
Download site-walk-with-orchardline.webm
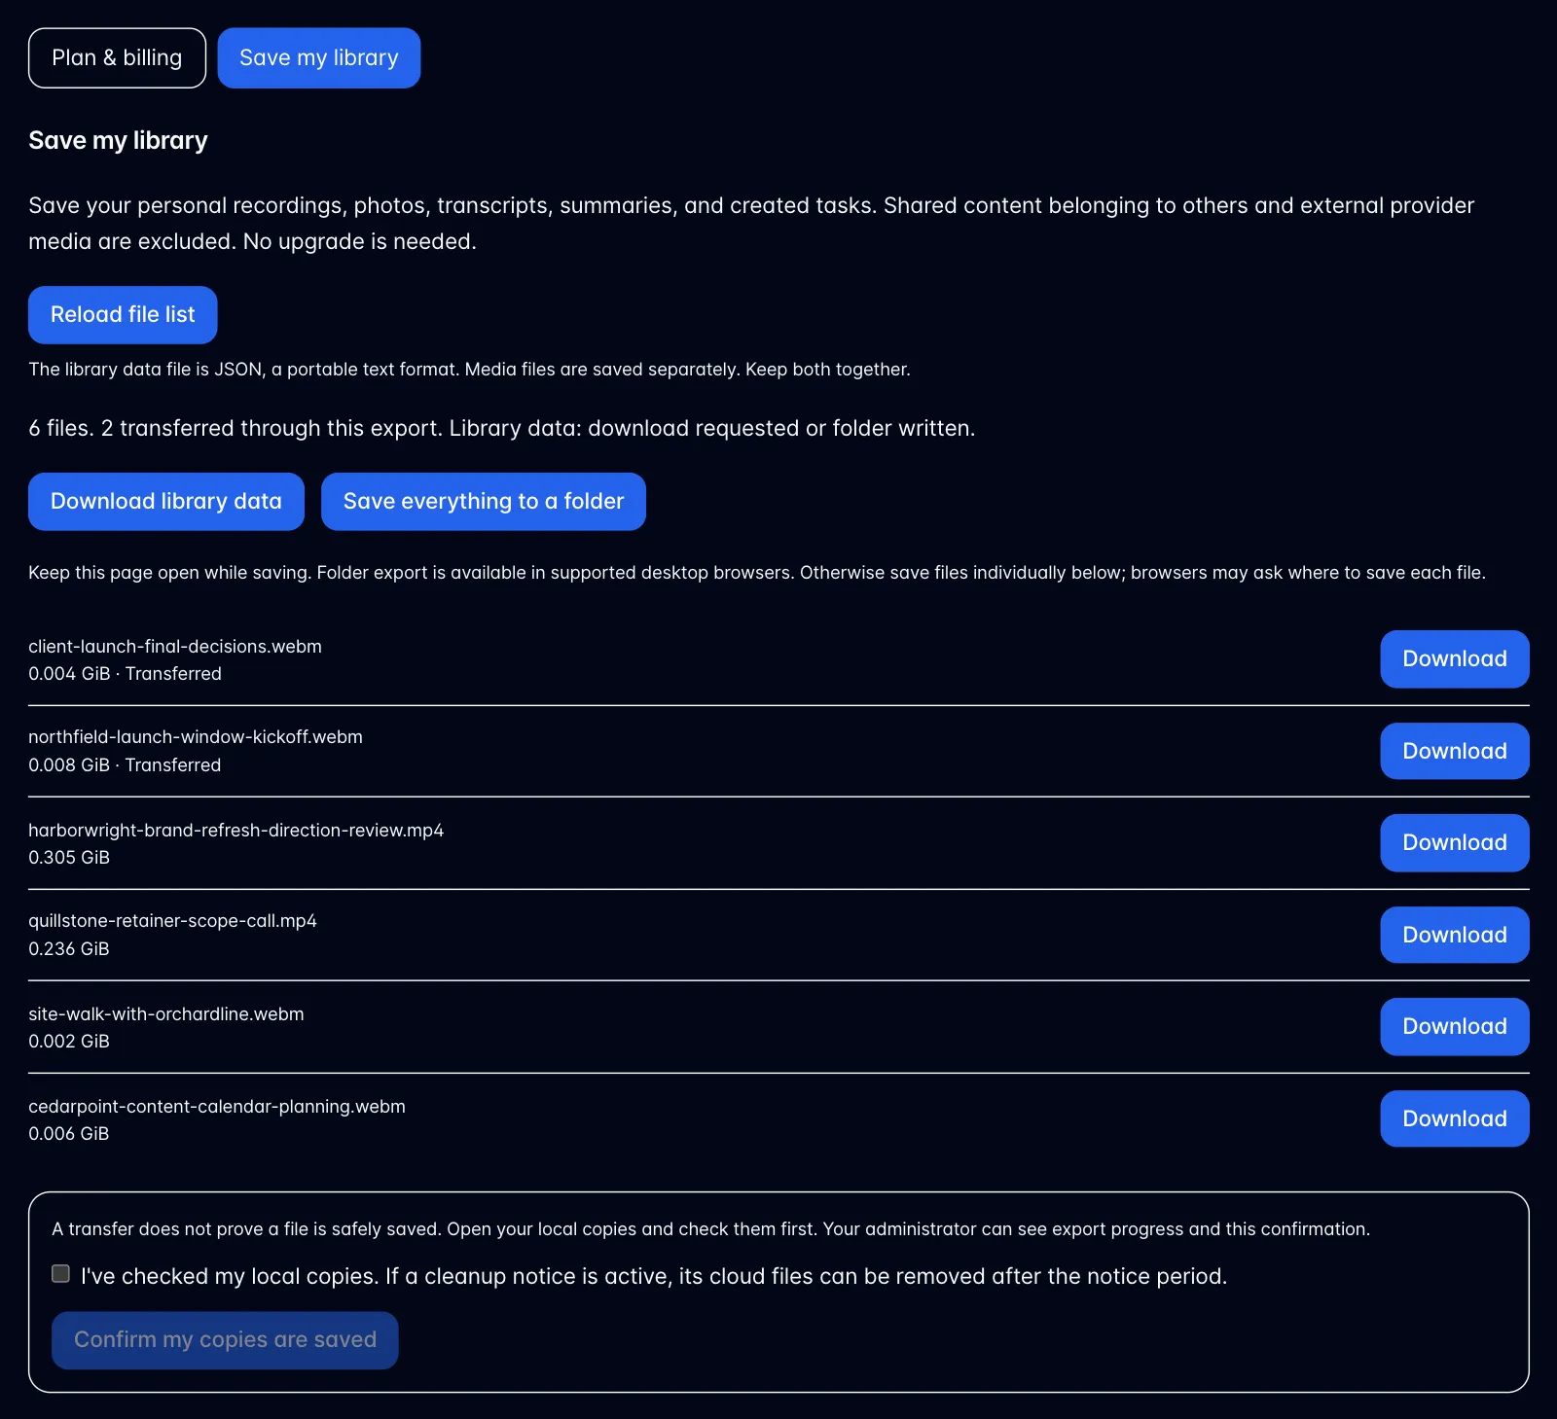(1455, 1027)
